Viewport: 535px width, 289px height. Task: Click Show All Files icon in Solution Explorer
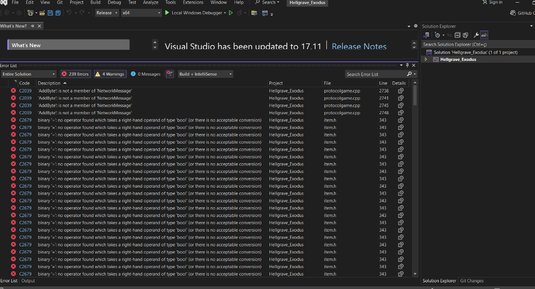coord(465,35)
